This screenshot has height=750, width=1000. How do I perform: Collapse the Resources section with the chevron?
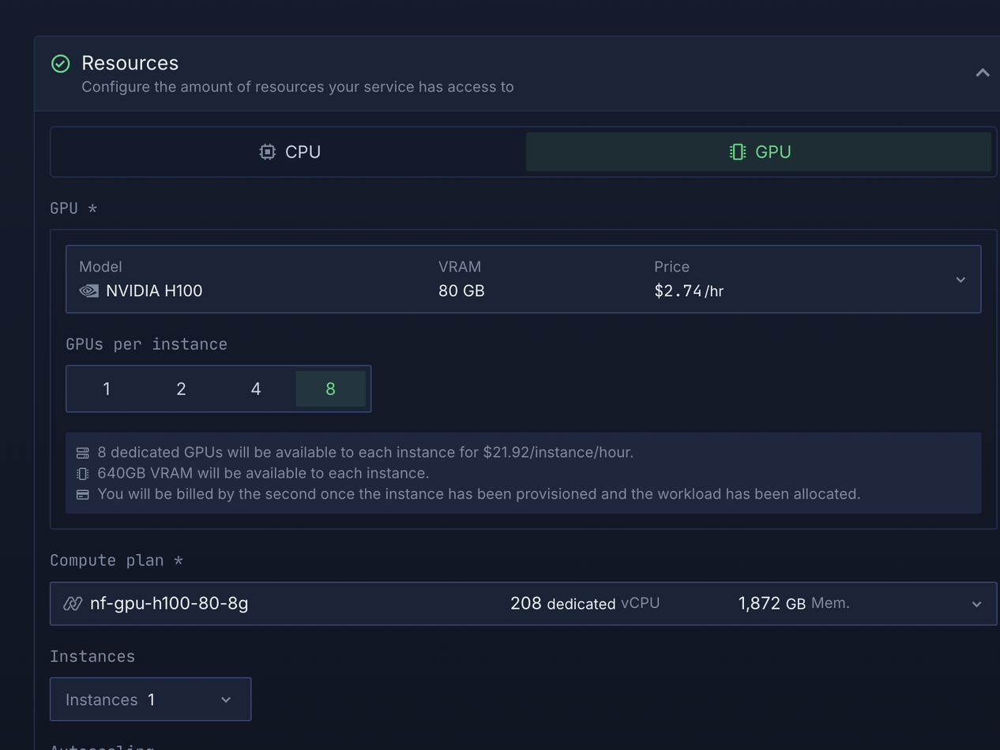pyautogui.click(x=983, y=73)
